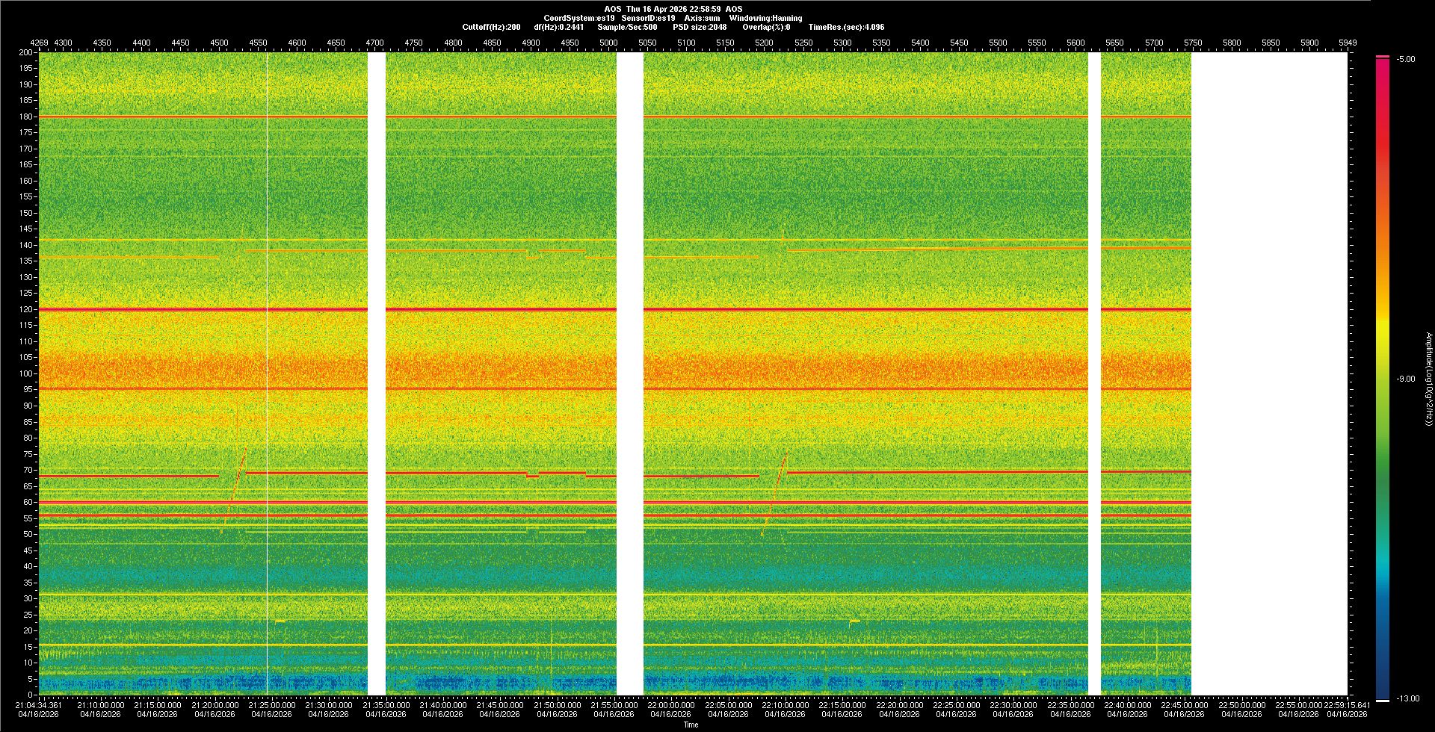Click the 200 frequency axis label
1435x732 pixels.
coord(25,53)
